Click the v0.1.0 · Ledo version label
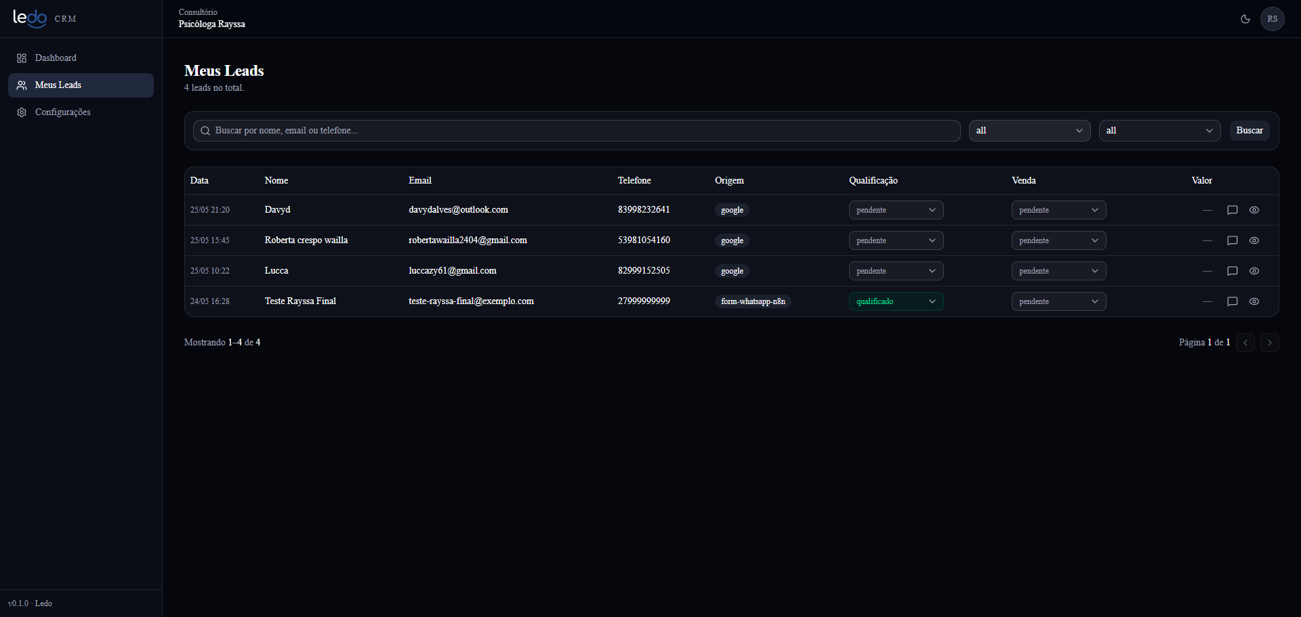 coord(30,603)
